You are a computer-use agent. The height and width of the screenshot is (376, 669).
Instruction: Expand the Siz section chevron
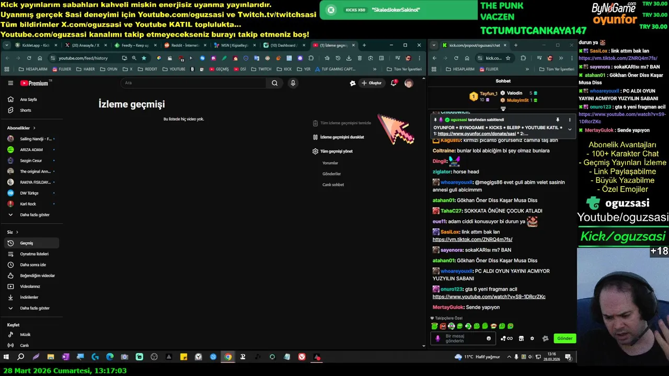pyautogui.click(x=17, y=232)
